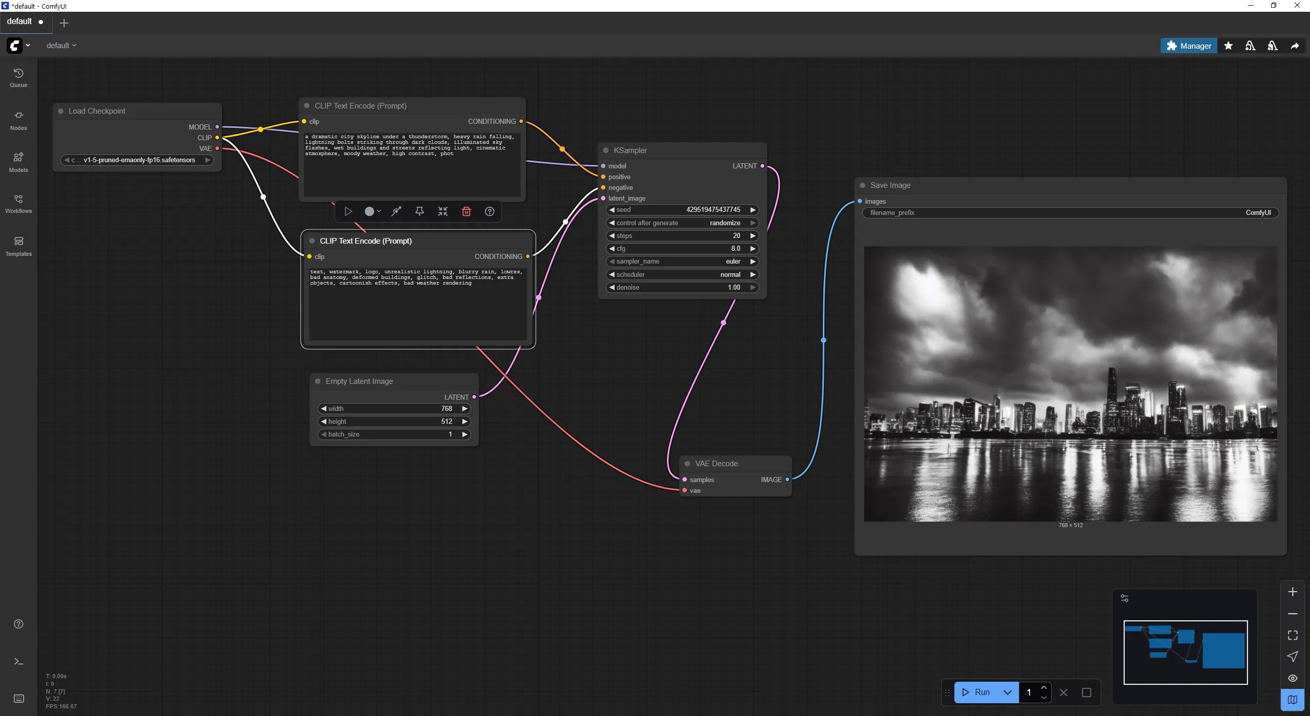Image resolution: width=1310 pixels, height=716 pixels.
Task: Pin the selected node
Action: pos(420,211)
